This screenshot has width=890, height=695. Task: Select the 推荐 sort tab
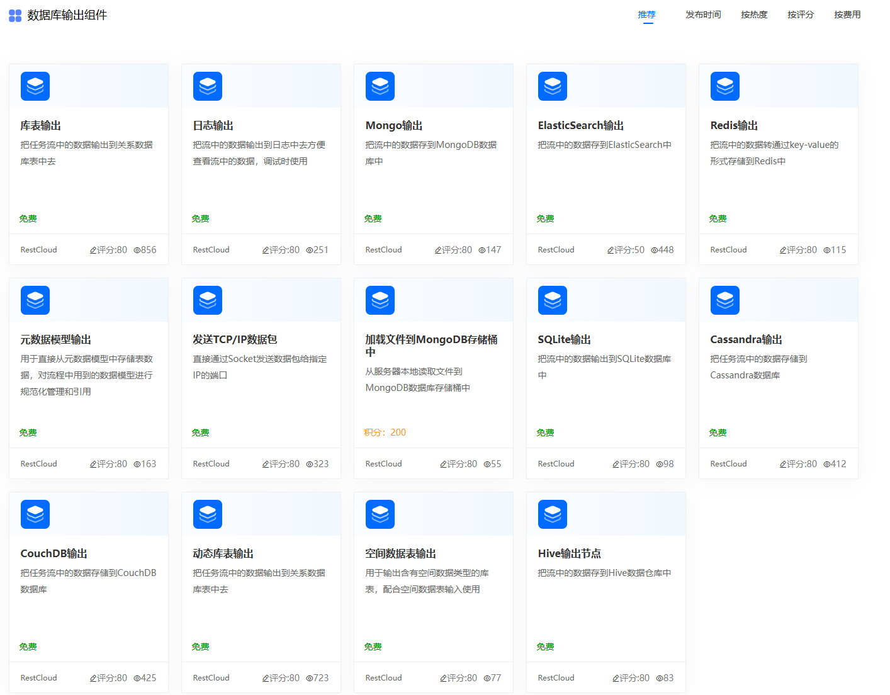[x=646, y=14]
